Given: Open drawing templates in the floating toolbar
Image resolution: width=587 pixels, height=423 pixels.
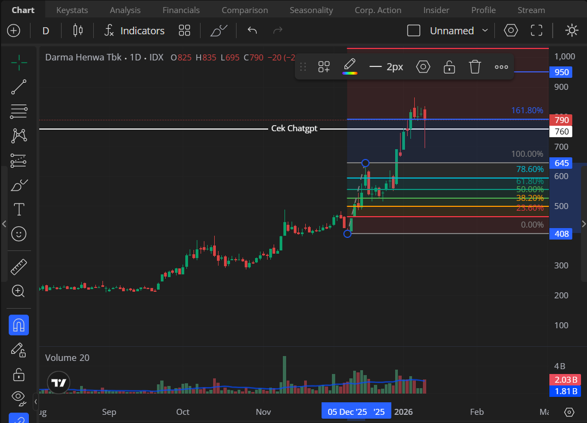Looking at the screenshot, I should (x=324, y=67).
